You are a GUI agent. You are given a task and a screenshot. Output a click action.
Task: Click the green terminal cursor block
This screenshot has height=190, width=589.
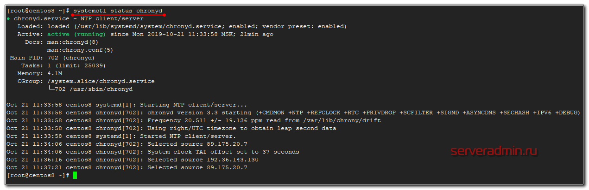(75, 175)
